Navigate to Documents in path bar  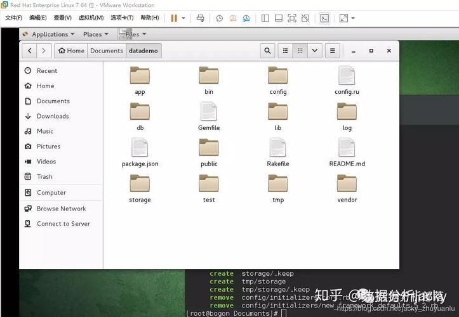point(107,51)
